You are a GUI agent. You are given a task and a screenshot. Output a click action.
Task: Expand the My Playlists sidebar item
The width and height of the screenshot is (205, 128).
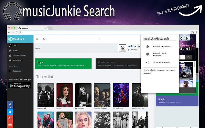[x=20, y=60]
